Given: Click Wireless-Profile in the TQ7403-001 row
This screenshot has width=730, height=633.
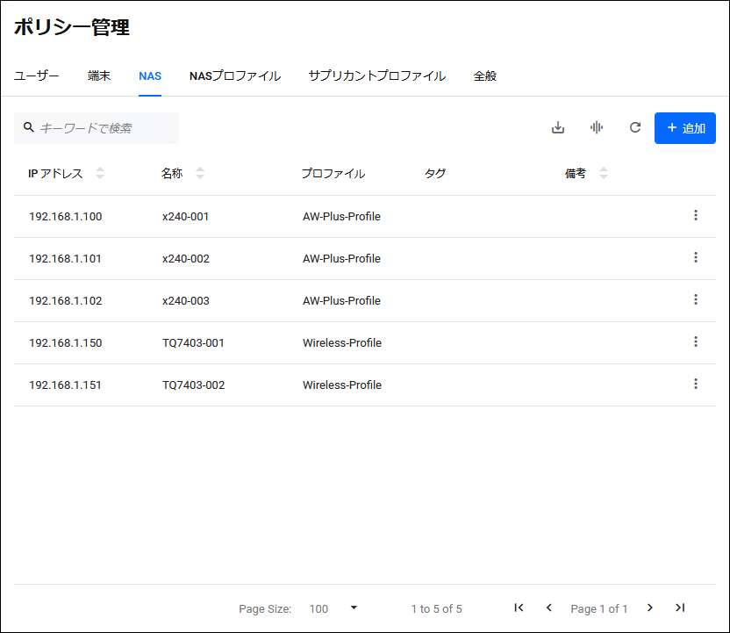Looking at the screenshot, I should [342, 342].
